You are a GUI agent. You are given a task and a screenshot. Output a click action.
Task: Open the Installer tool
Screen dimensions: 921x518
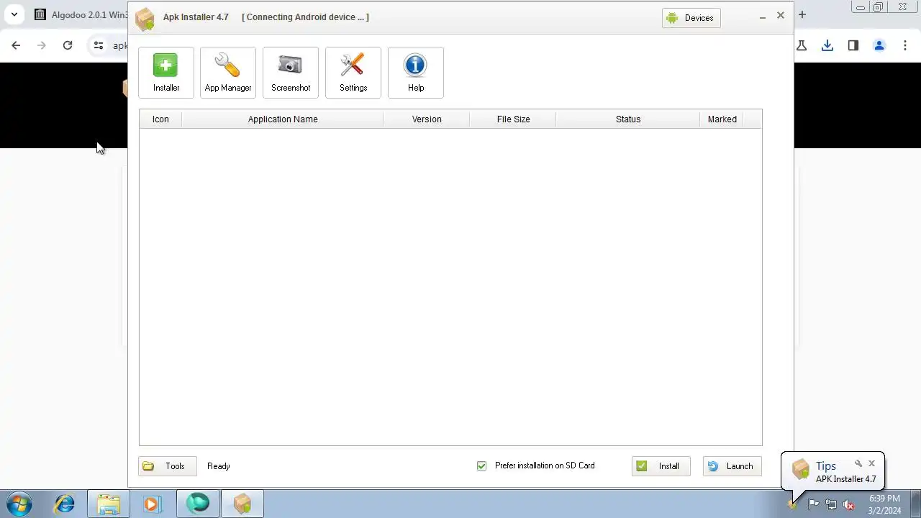[x=166, y=73]
